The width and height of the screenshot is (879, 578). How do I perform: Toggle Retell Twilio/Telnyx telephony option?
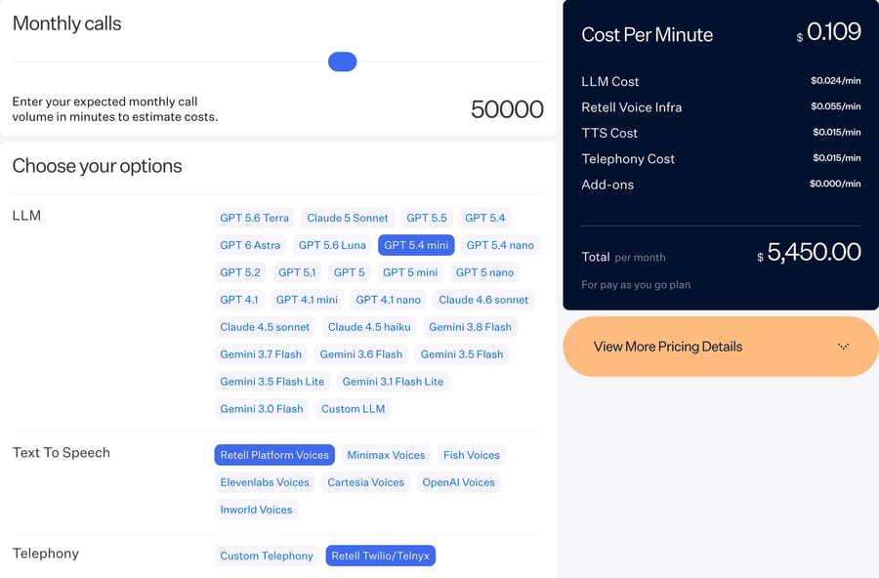coord(381,556)
